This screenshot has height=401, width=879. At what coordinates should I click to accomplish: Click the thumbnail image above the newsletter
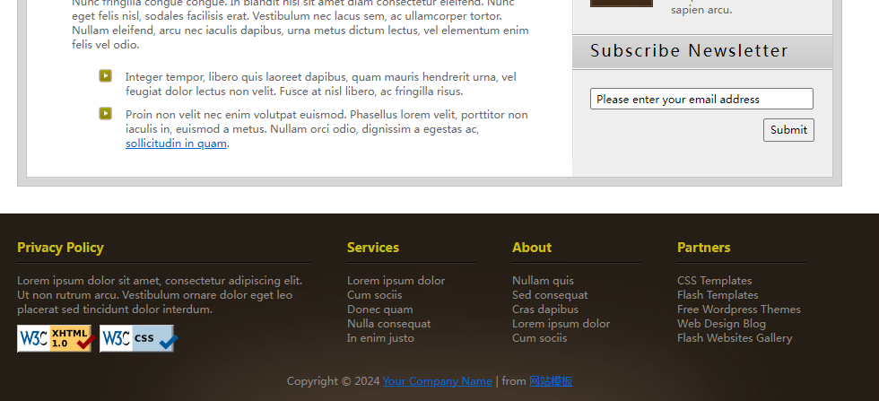click(621, 3)
